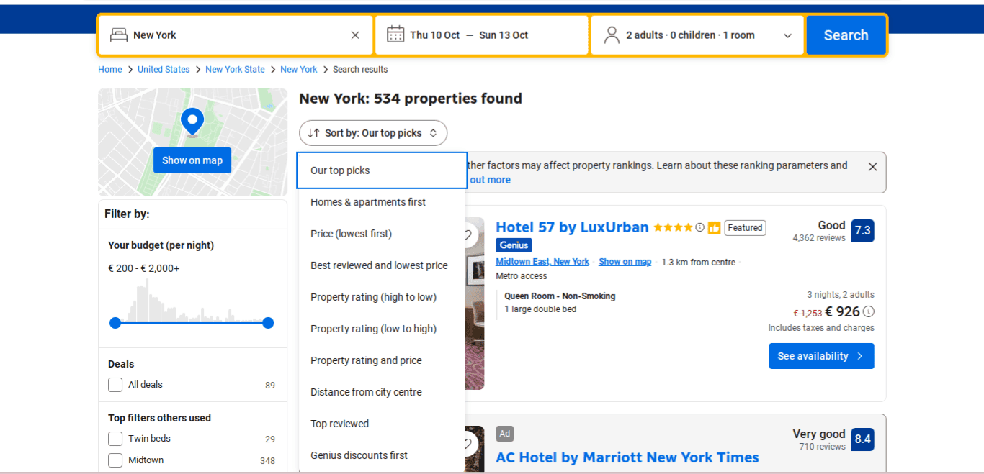Viewport: 984px width, 474px height.
Task: Click the blue Search button
Action: (846, 35)
